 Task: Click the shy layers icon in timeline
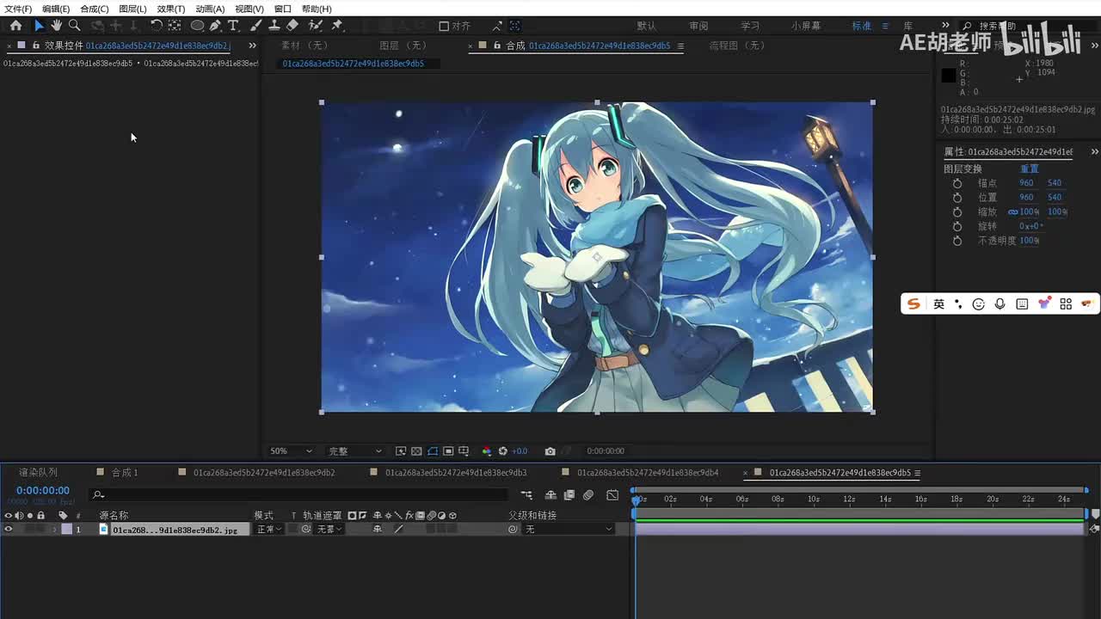click(x=550, y=495)
